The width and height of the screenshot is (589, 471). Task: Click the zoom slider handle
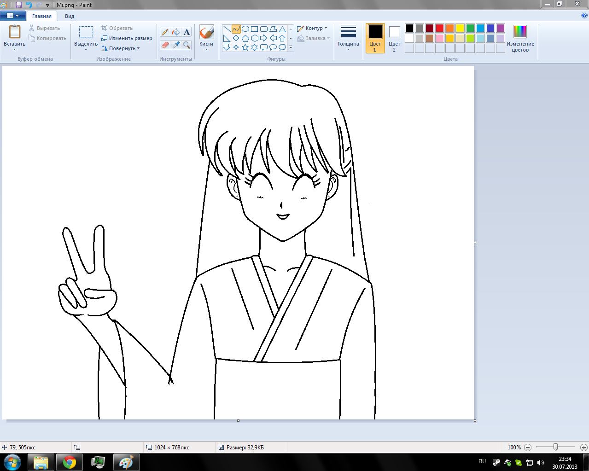(x=556, y=447)
